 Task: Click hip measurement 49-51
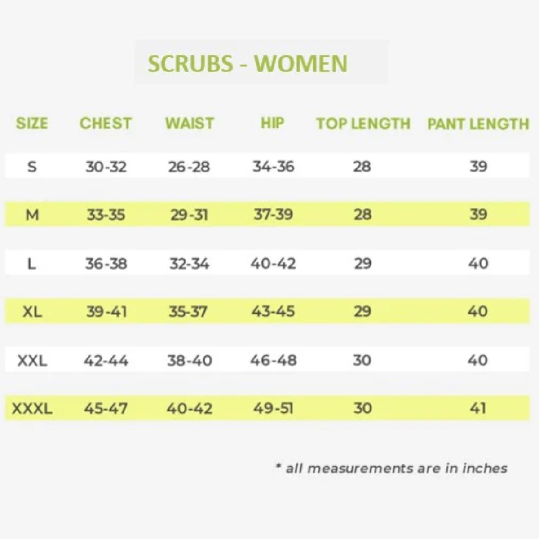tap(273, 408)
